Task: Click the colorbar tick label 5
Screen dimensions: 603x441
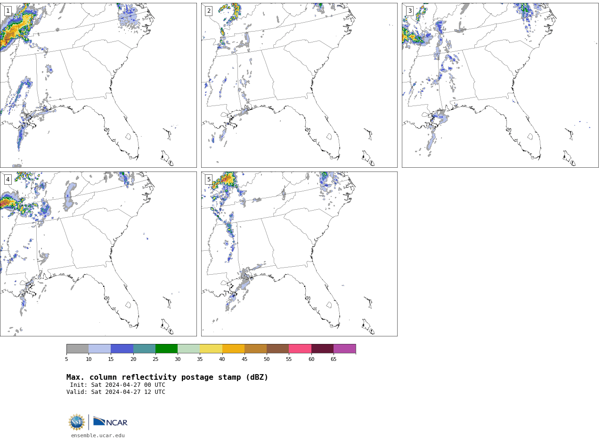Action: point(66,359)
